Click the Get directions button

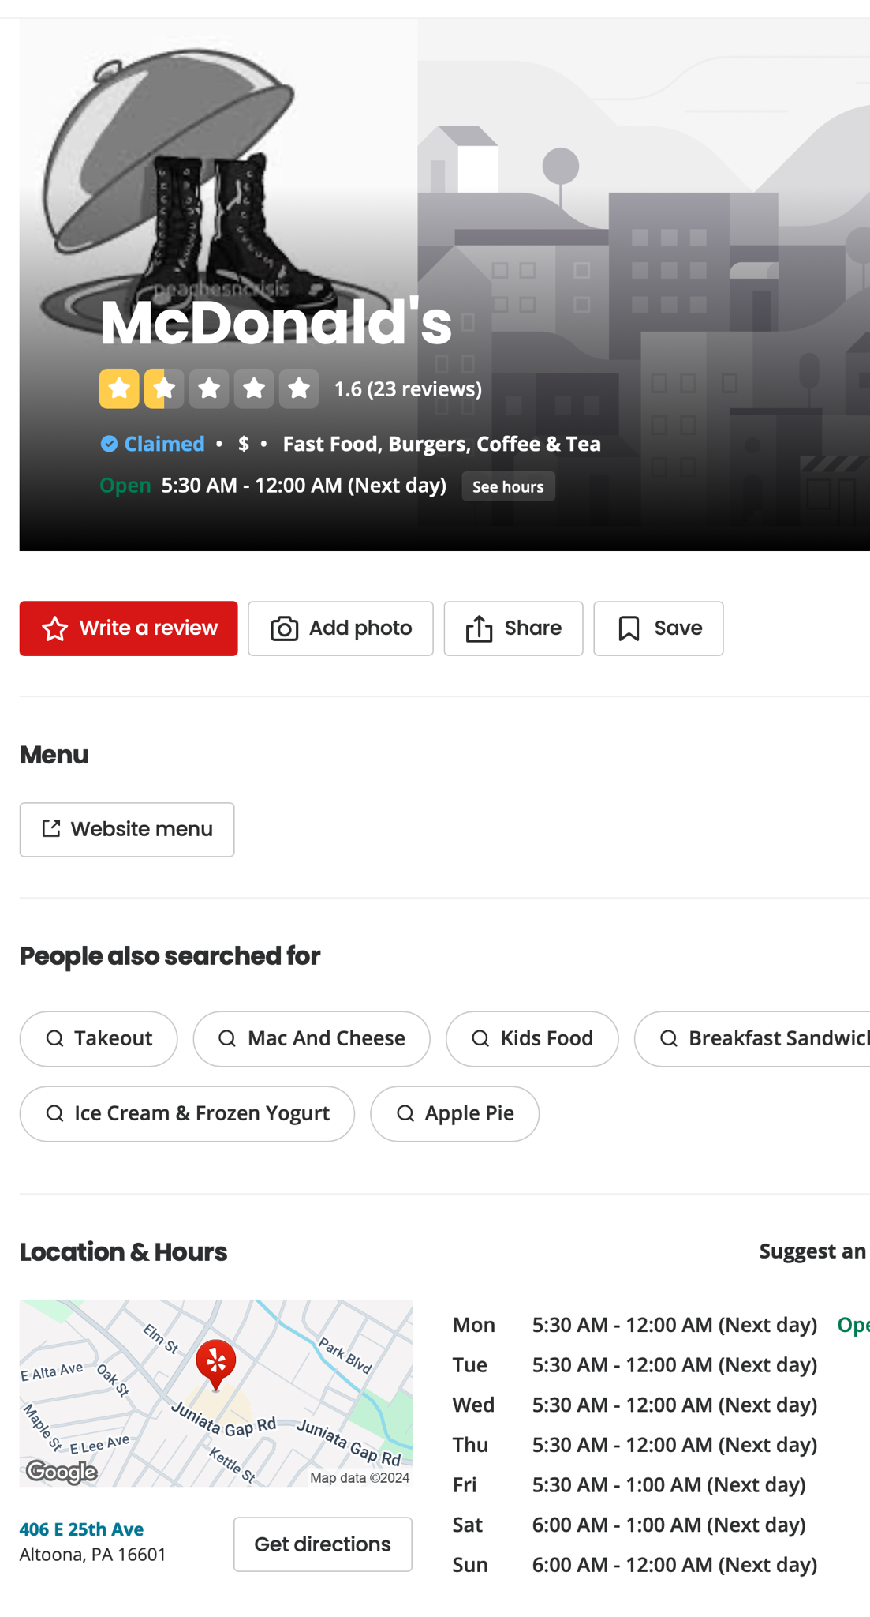point(323,1544)
